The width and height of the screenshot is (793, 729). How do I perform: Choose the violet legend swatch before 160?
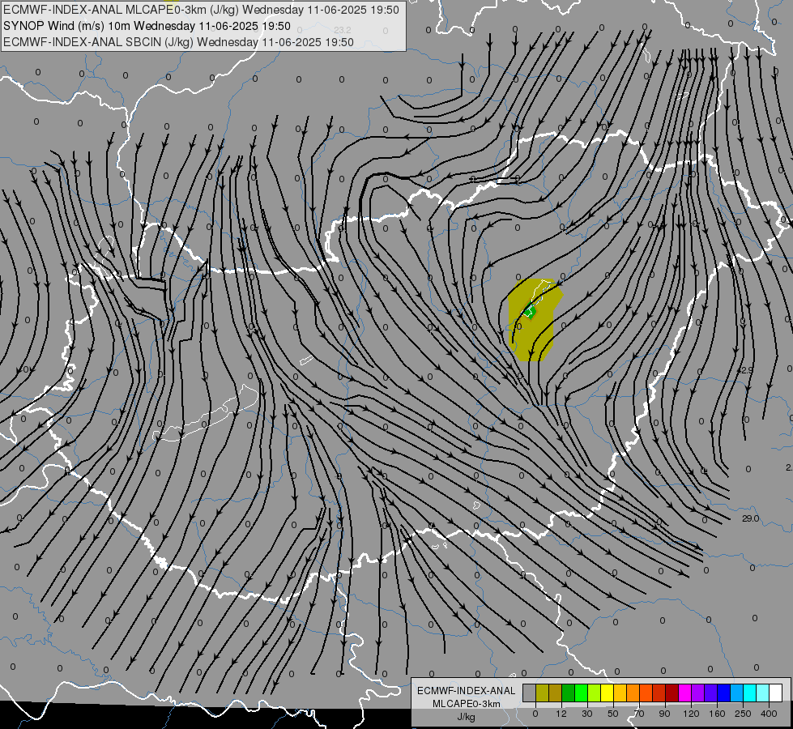(711, 693)
